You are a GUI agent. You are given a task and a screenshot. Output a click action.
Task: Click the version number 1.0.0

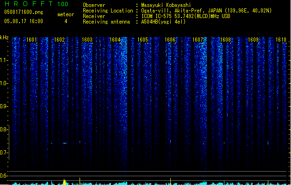click(62, 4)
